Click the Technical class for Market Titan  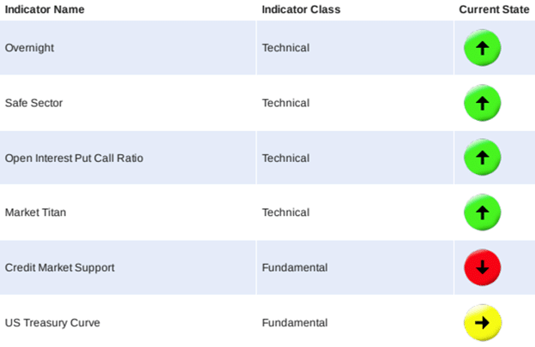pyautogui.click(x=286, y=212)
